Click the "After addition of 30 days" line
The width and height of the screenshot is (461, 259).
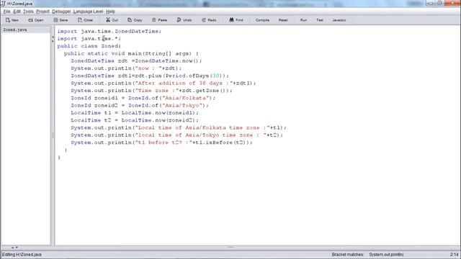[164, 83]
